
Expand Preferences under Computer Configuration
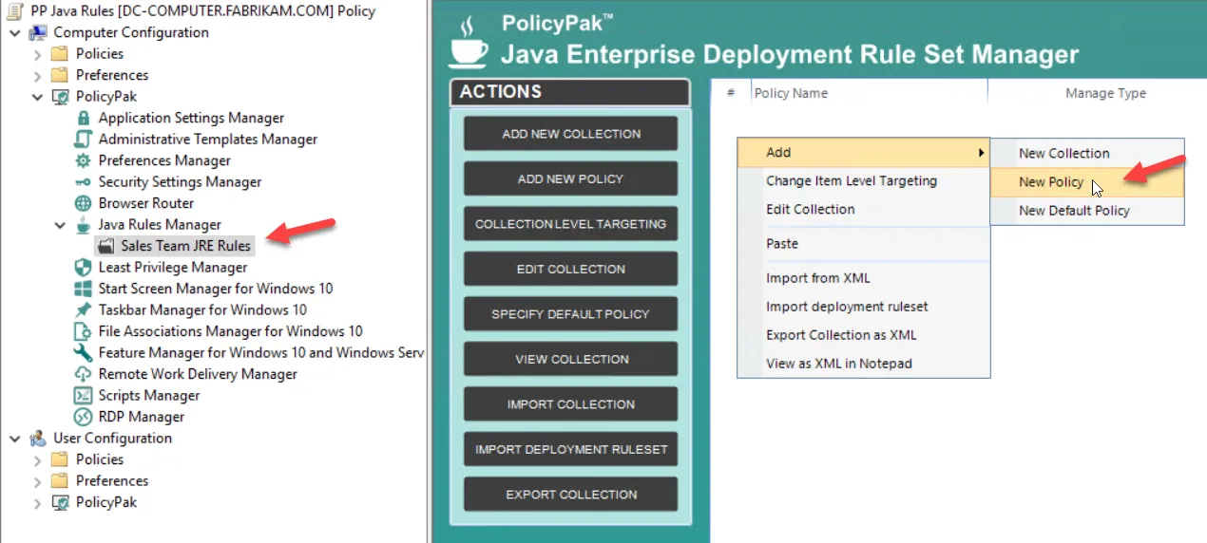point(37,75)
